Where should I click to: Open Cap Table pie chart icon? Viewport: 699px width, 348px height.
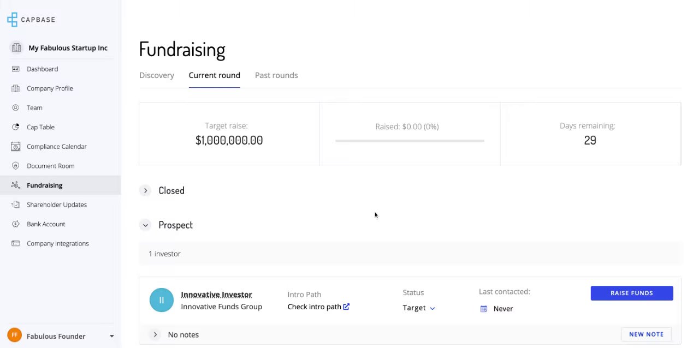pos(16,127)
